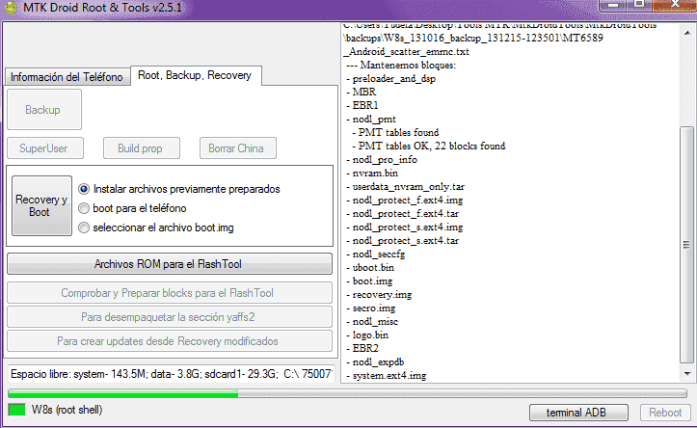This screenshot has width=697, height=428.
Task: Click 'PMT tables OK, 22 blocks found' line
Action: [x=432, y=146]
